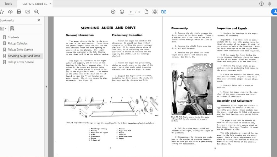Viewport: 277px width, 157px height.
Task: Go to next page with down arrow
Action: 122,12
